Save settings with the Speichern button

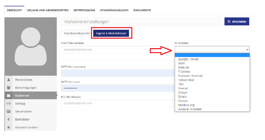click(x=237, y=22)
